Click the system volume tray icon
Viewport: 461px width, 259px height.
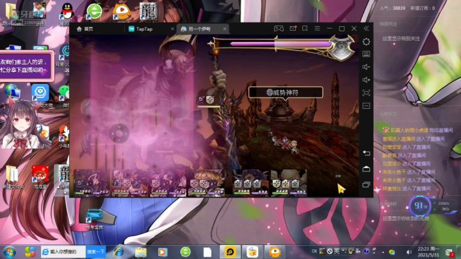(x=408, y=252)
